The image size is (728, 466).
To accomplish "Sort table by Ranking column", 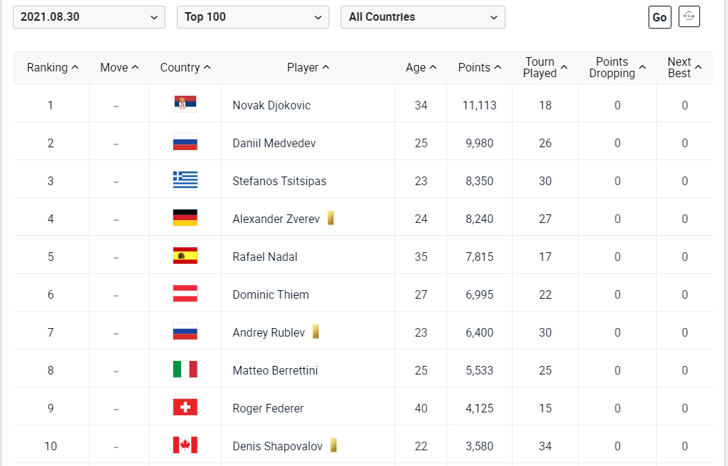I will tap(52, 68).
